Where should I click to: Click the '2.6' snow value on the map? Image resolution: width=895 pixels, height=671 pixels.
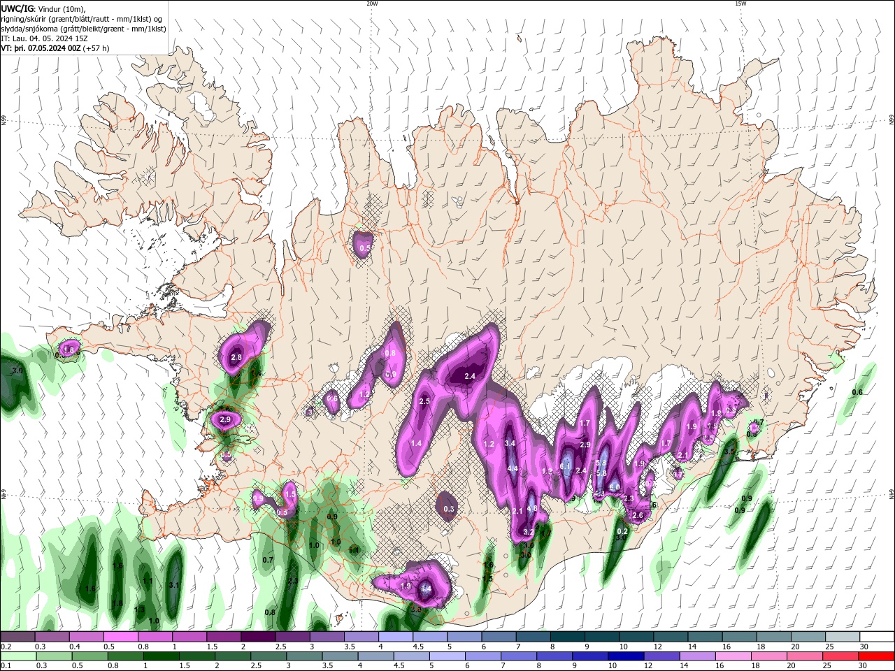coord(638,515)
